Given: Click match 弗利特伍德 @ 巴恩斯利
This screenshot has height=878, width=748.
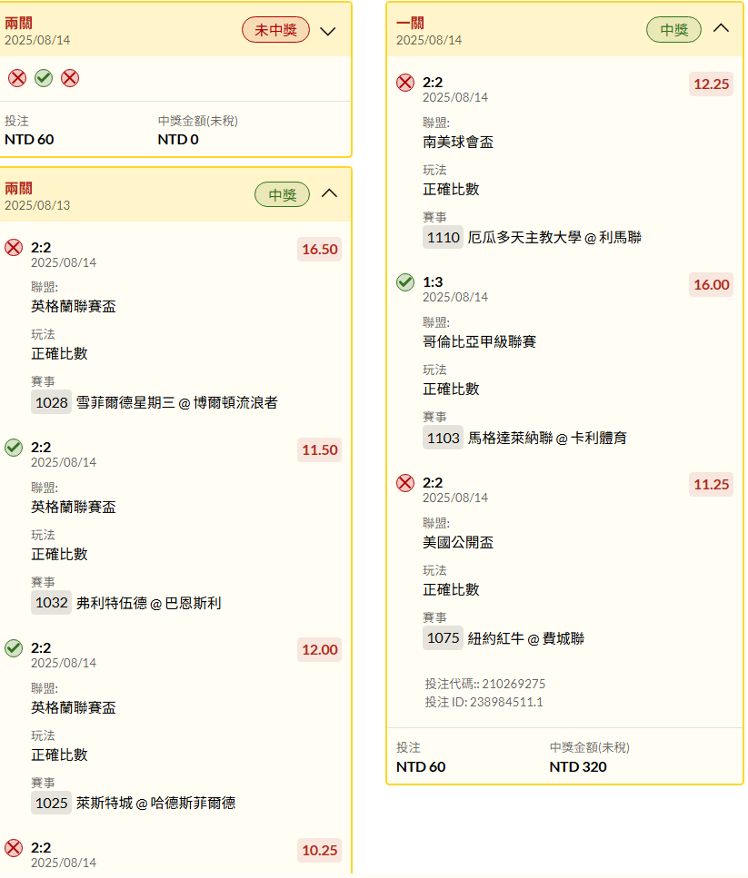Looking at the screenshot, I should [x=148, y=603].
